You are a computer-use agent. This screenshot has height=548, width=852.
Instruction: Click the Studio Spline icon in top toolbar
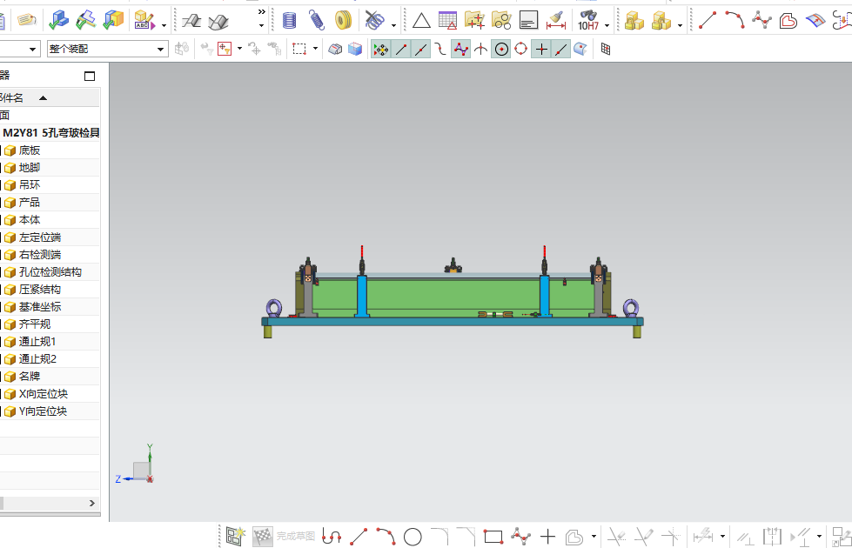[761, 21]
